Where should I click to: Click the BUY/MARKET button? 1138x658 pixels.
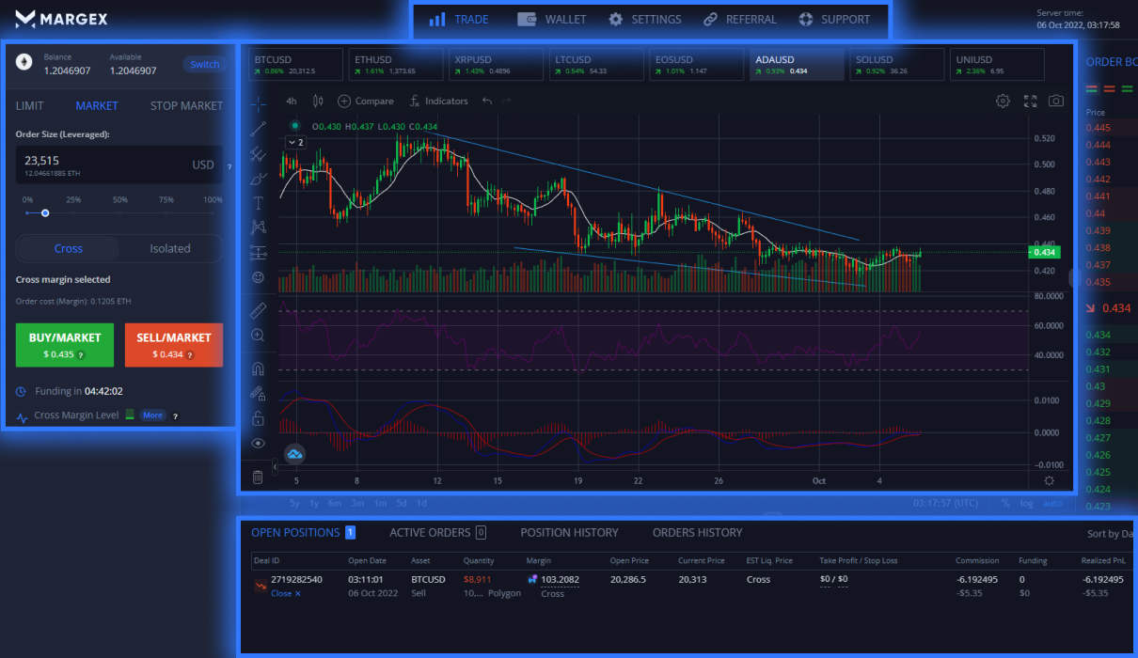coord(65,345)
